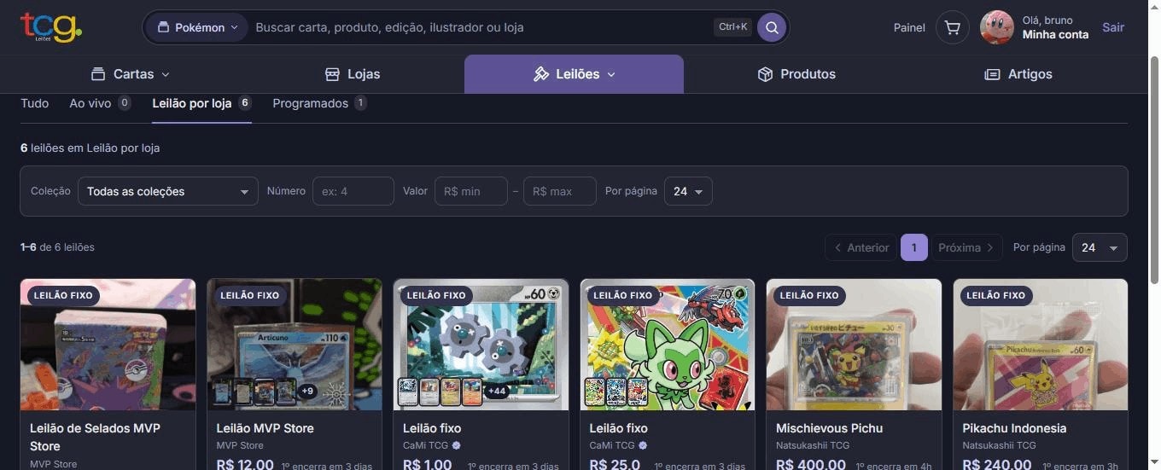Open the Leilão de Selados MVP Store thumbnail
The image size is (1161, 470).
(x=108, y=345)
